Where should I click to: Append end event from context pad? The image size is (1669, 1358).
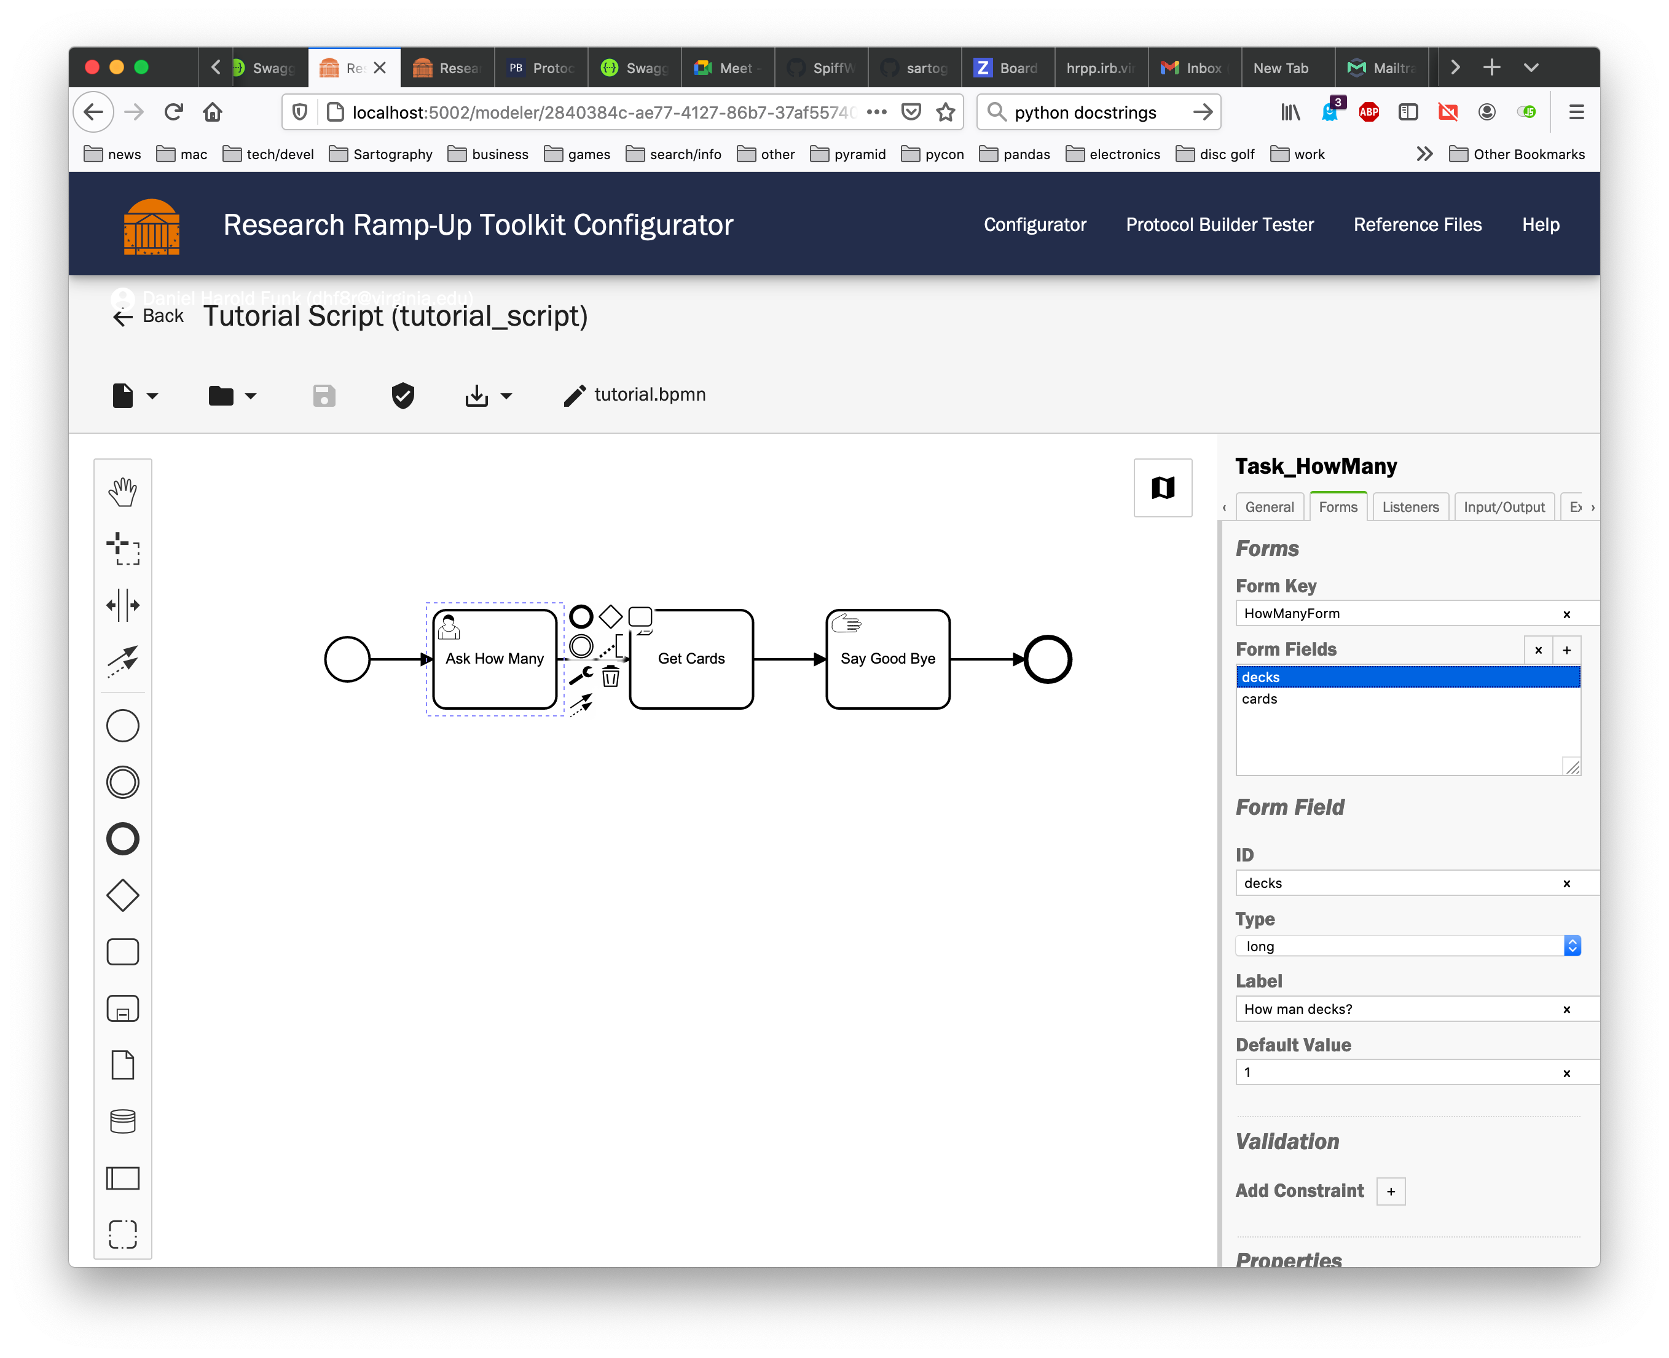point(581,616)
